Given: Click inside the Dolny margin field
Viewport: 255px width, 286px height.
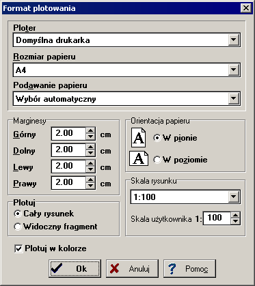Looking at the screenshot, I should coord(69,150).
